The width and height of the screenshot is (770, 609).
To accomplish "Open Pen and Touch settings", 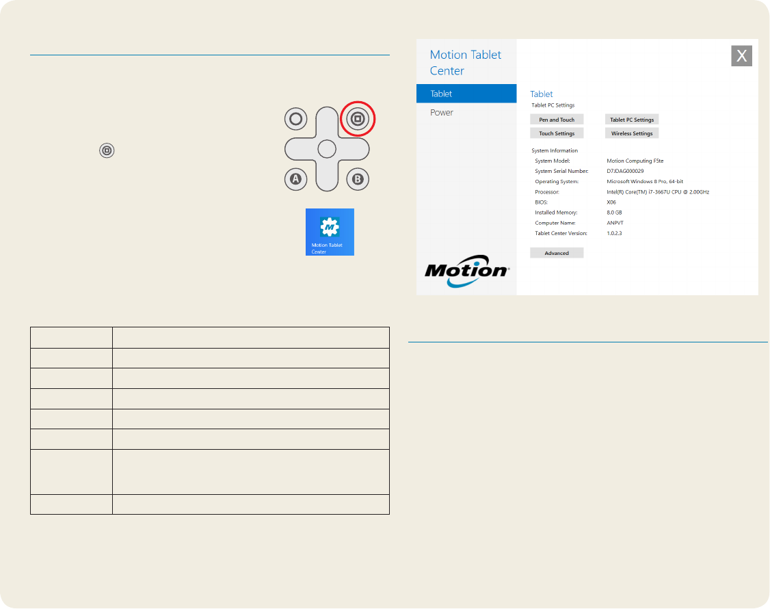I will pyautogui.click(x=557, y=119).
